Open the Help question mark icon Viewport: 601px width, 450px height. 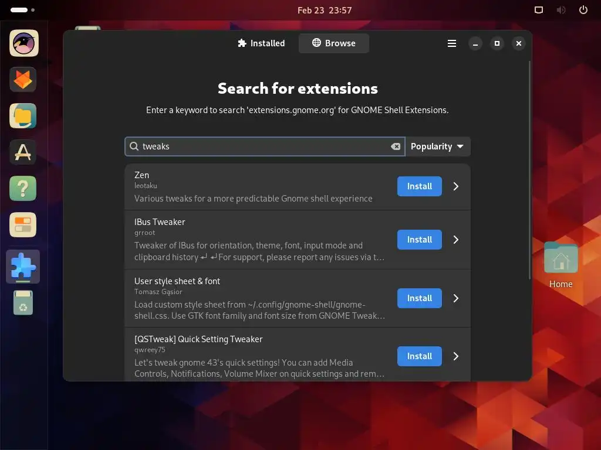pyautogui.click(x=23, y=188)
